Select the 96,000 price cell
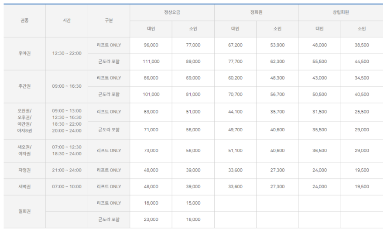The height and width of the screenshot is (233, 387). tap(151, 45)
